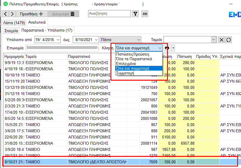Pick the Επιλεγμένα option
The width and height of the screenshot is (241, 168).
(126, 63)
